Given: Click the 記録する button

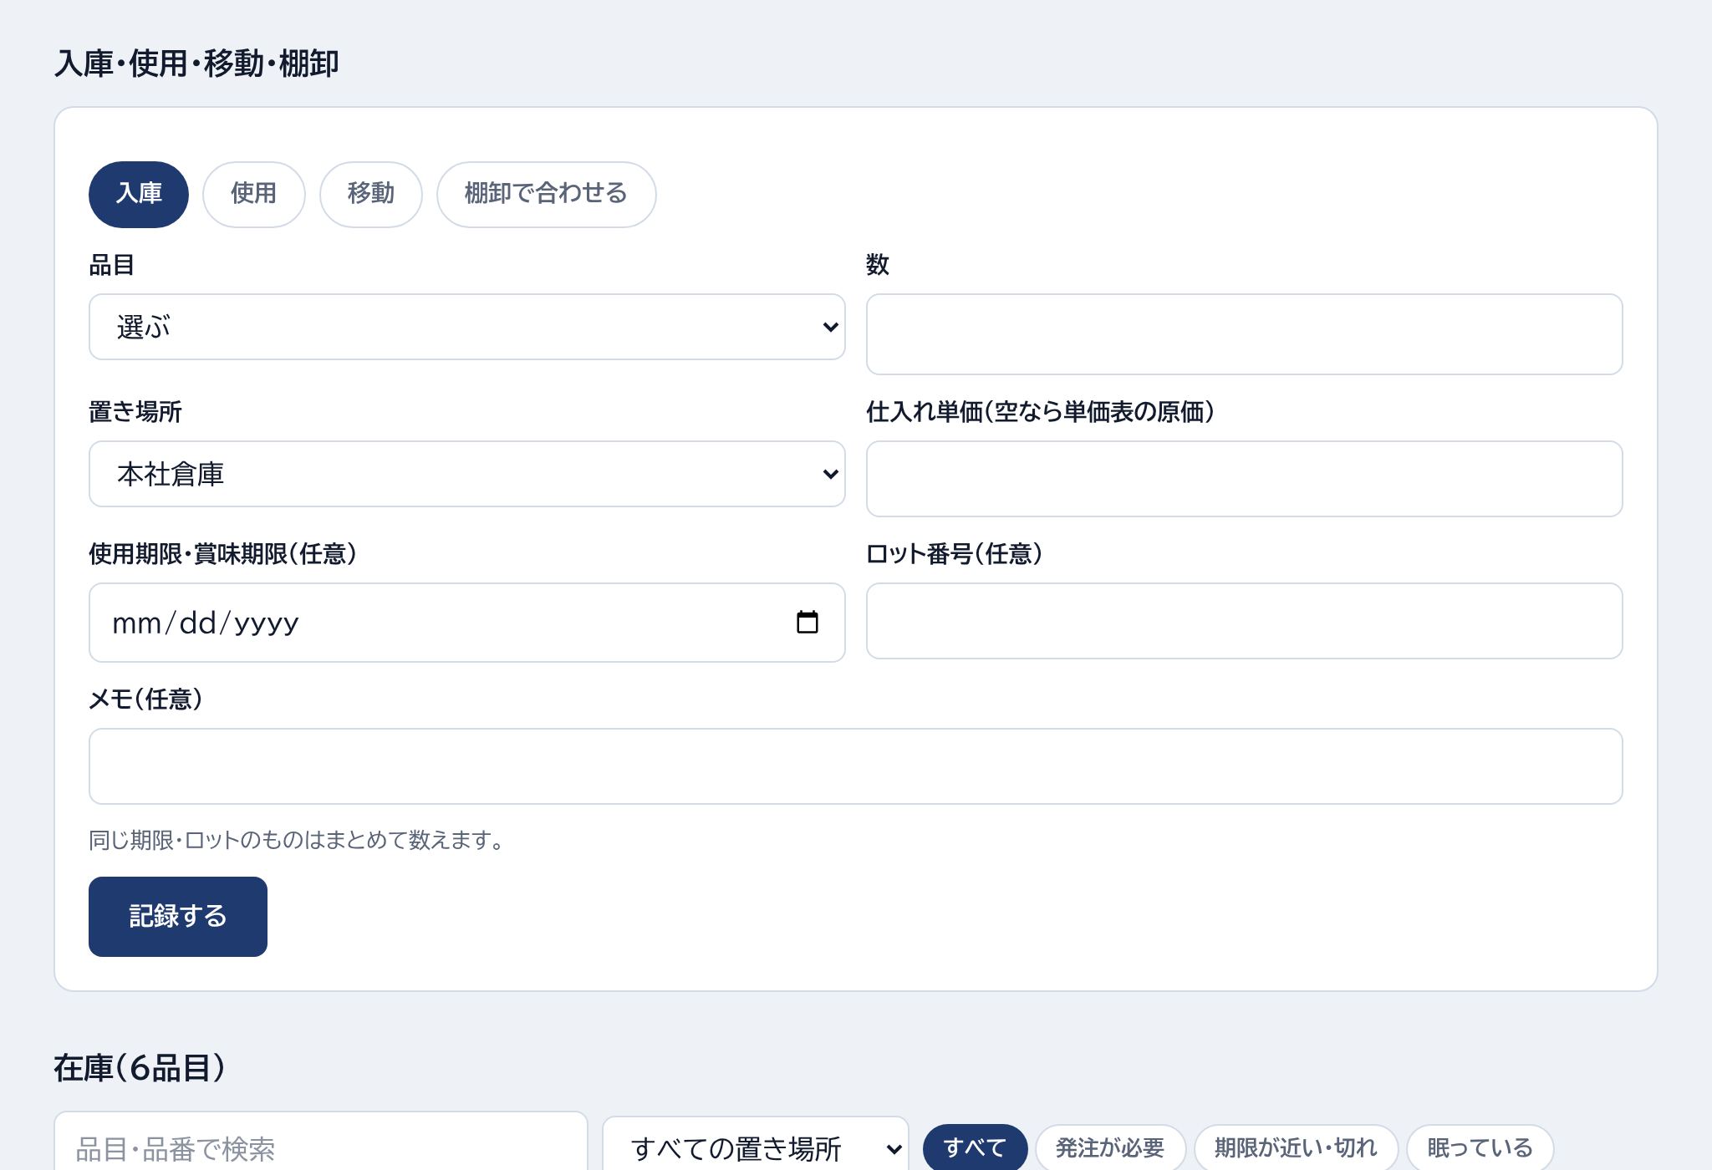Looking at the screenshot, I should click(178, 917).
